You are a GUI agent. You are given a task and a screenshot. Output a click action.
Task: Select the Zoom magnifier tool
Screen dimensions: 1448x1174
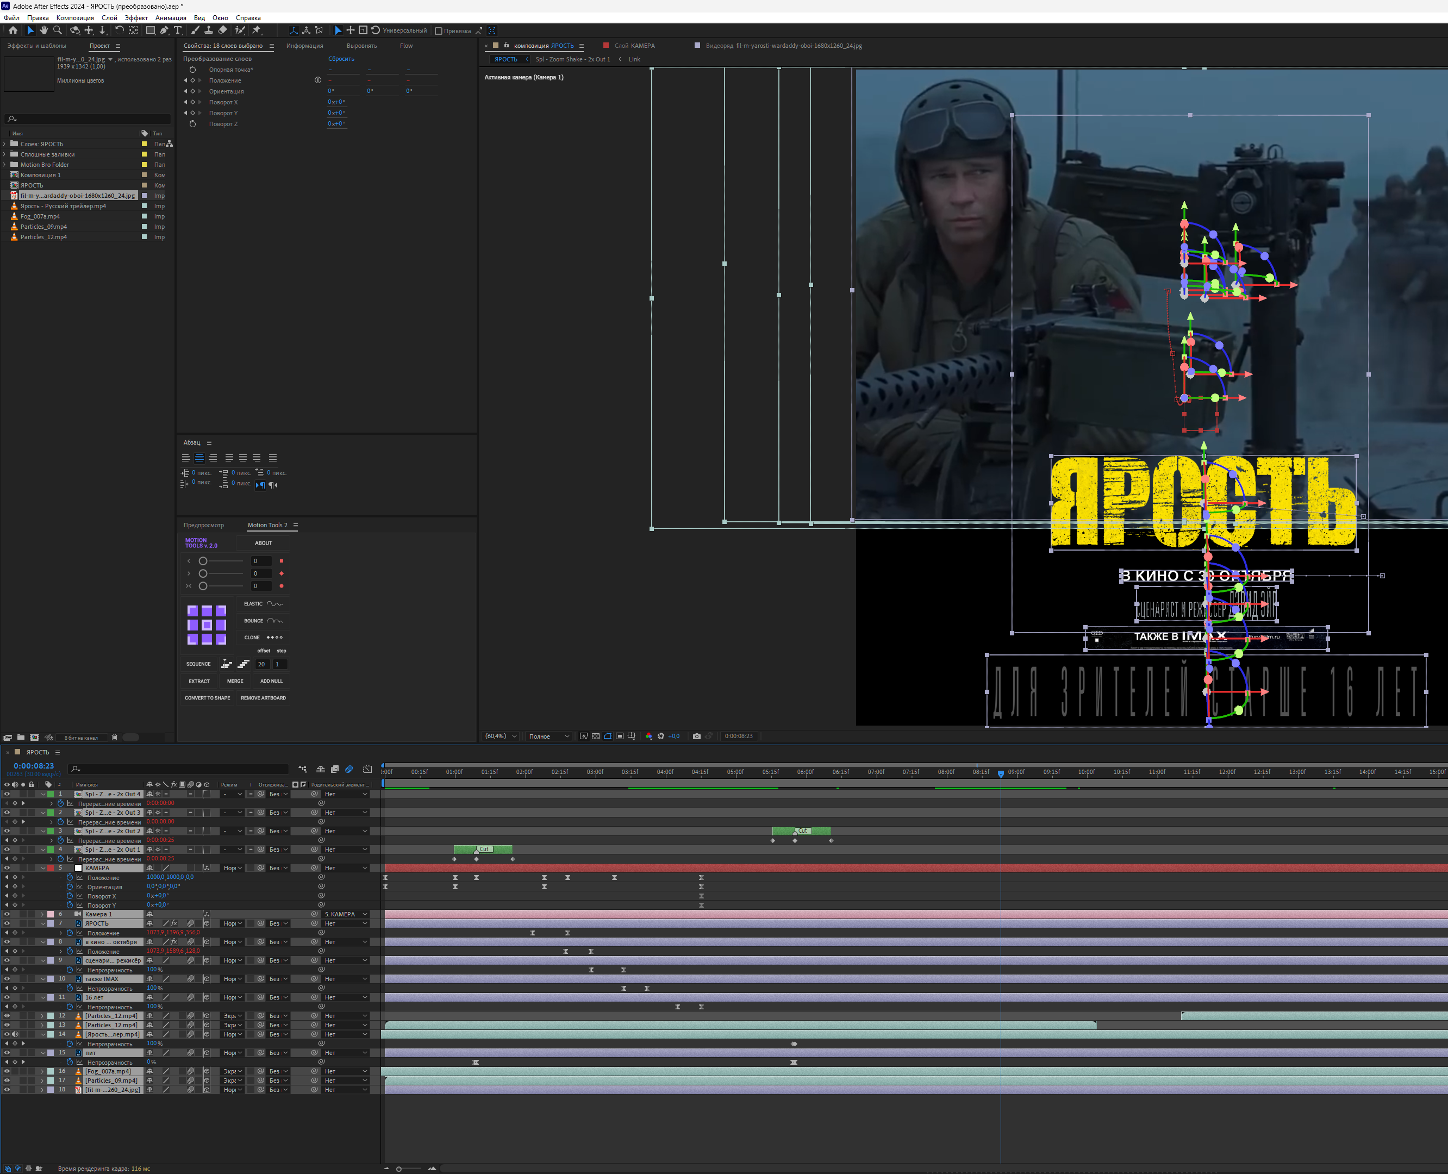[x=58, y=30]
